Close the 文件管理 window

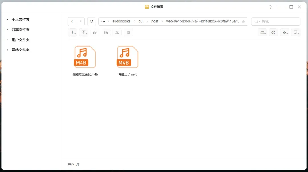pos(299,7)
